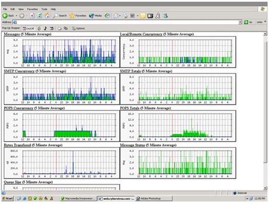
Task: Toggle the Pop-Up Stopper sound speaker icon
Action: 39,28
